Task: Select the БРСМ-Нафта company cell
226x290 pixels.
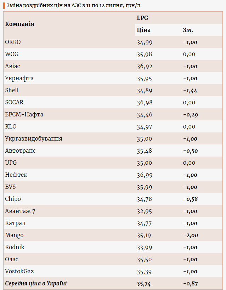Action: click(x=24, y=115)
